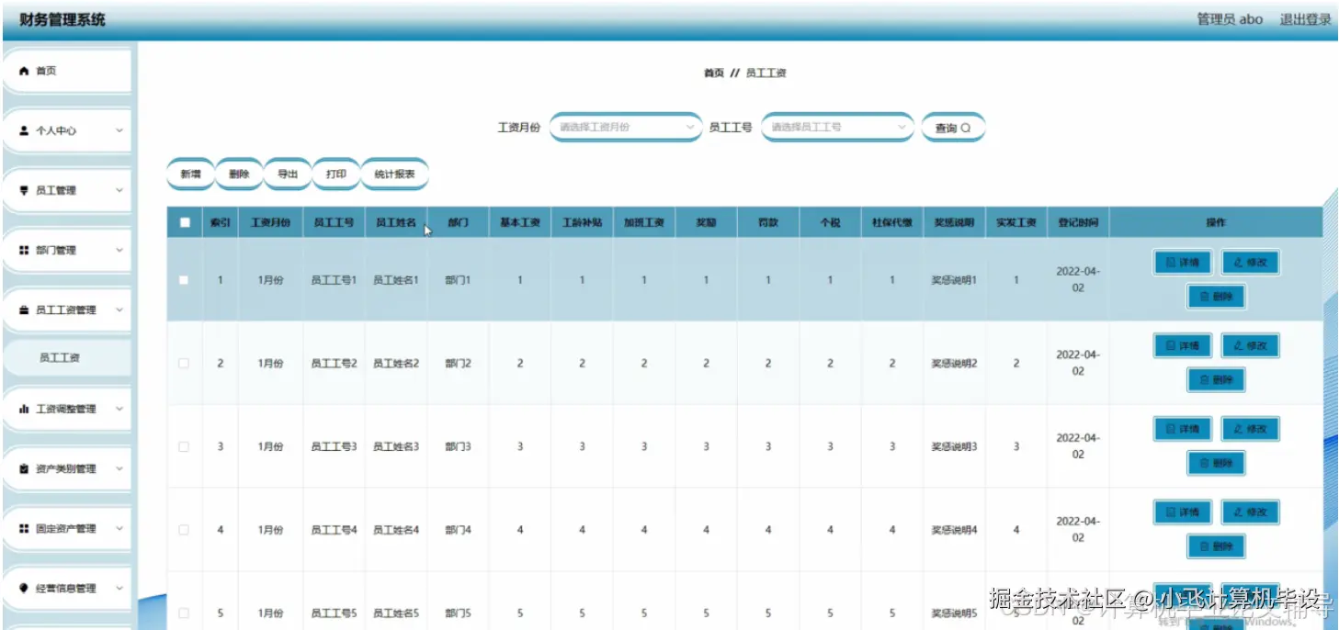Check the box for row 员工工号4
Viewport: 1339px width, 630px height.
pyautogui.click(x=184, y=530)
